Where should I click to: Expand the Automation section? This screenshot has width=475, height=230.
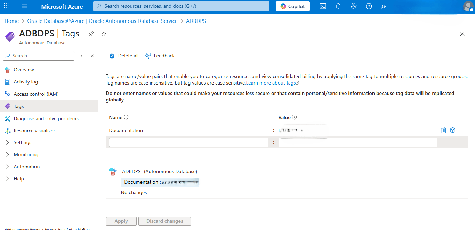click(x=26, y=166)
